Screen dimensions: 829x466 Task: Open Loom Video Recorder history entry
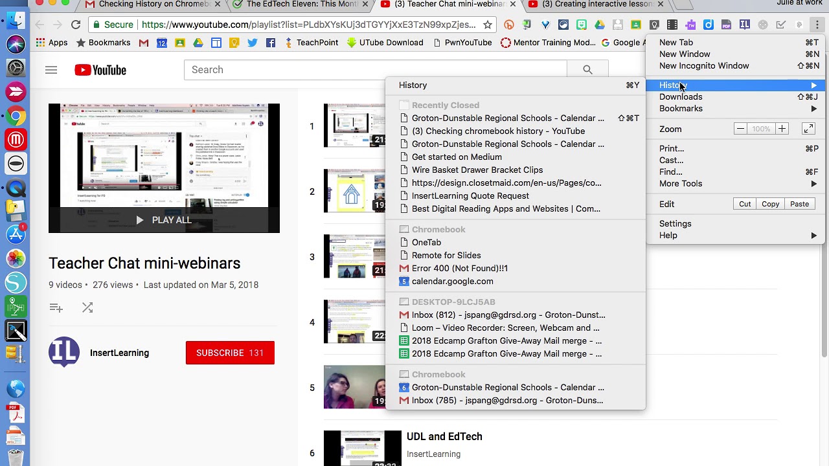516,327
